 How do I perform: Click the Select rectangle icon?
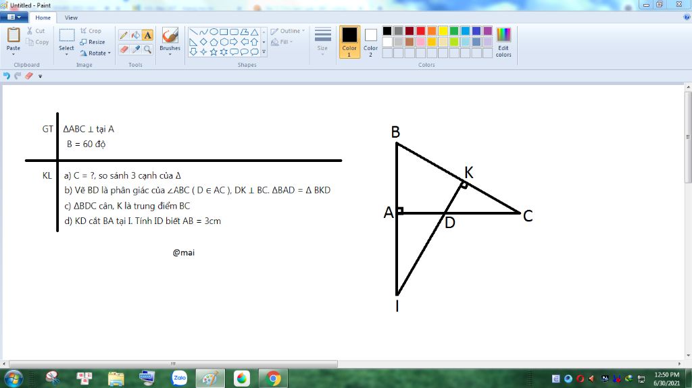click(x=67, y=35)
